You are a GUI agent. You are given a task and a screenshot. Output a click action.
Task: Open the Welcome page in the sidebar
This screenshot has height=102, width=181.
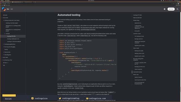tap(5, 15)
